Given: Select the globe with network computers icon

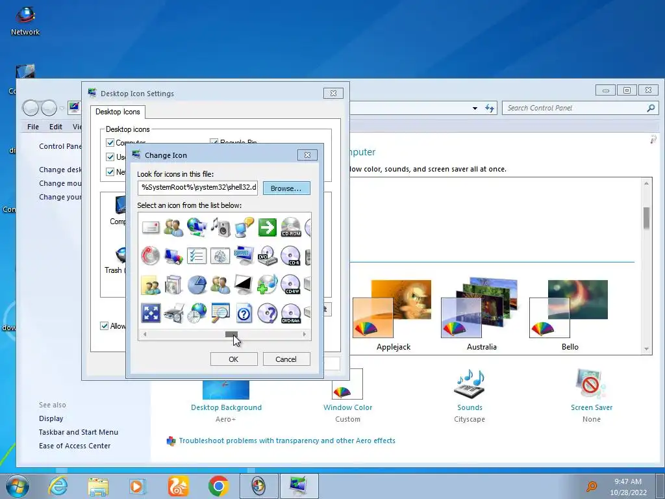Looking at the screenshot, I should pyautogui.click(x=197, y=227).
